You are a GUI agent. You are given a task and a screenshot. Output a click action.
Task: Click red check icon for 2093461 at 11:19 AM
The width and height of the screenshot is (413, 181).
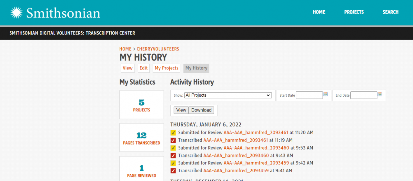pos(173,140)
